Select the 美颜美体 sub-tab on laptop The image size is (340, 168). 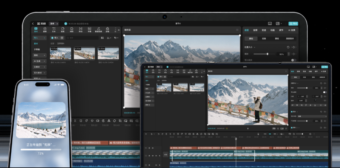coord(290,39)
